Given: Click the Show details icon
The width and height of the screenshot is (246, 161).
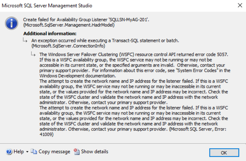Looking at the screenshot, I should click(x=77, y=152).
